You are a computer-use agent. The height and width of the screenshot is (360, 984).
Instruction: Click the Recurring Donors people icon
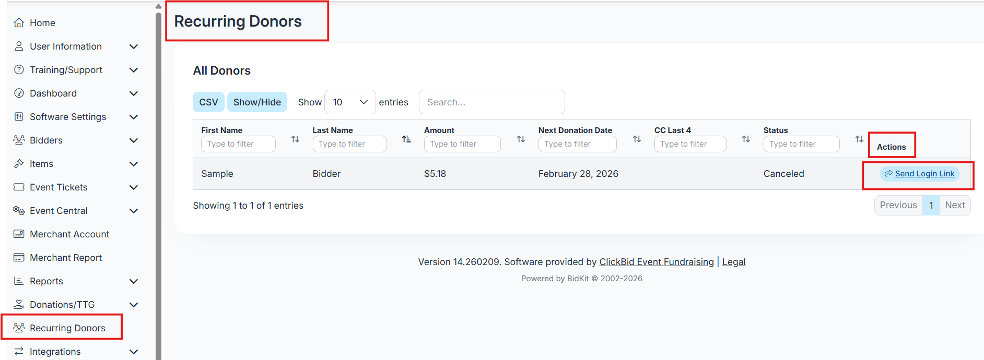(x=19, y=328)
